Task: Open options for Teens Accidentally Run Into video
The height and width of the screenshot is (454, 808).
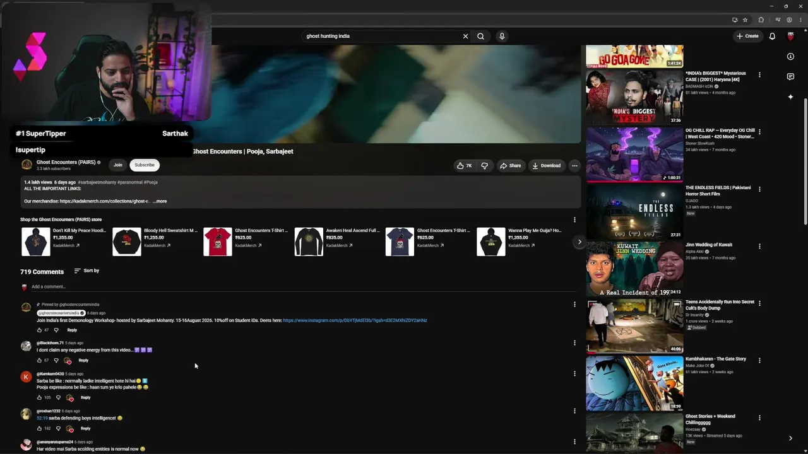Action: point(759,303)
